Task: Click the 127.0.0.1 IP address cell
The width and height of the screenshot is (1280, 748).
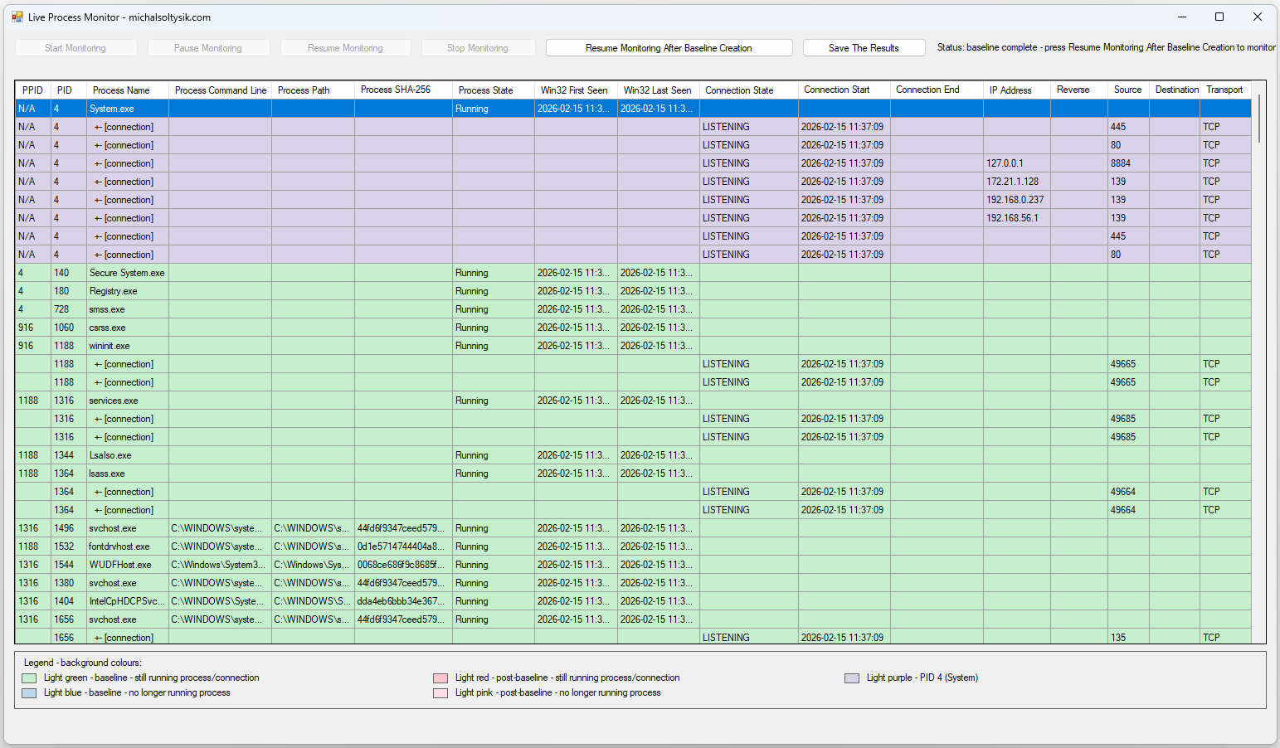Action: pos(1005,163)
